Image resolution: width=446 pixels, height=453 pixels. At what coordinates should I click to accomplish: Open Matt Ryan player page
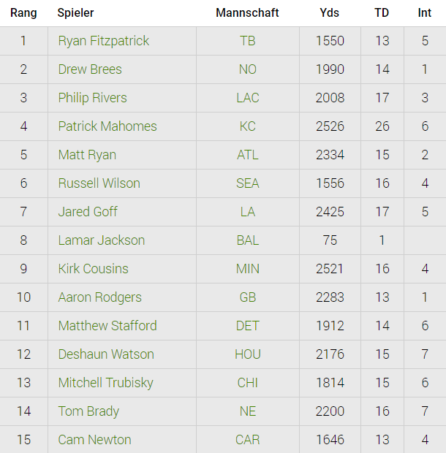coord(87,155)
